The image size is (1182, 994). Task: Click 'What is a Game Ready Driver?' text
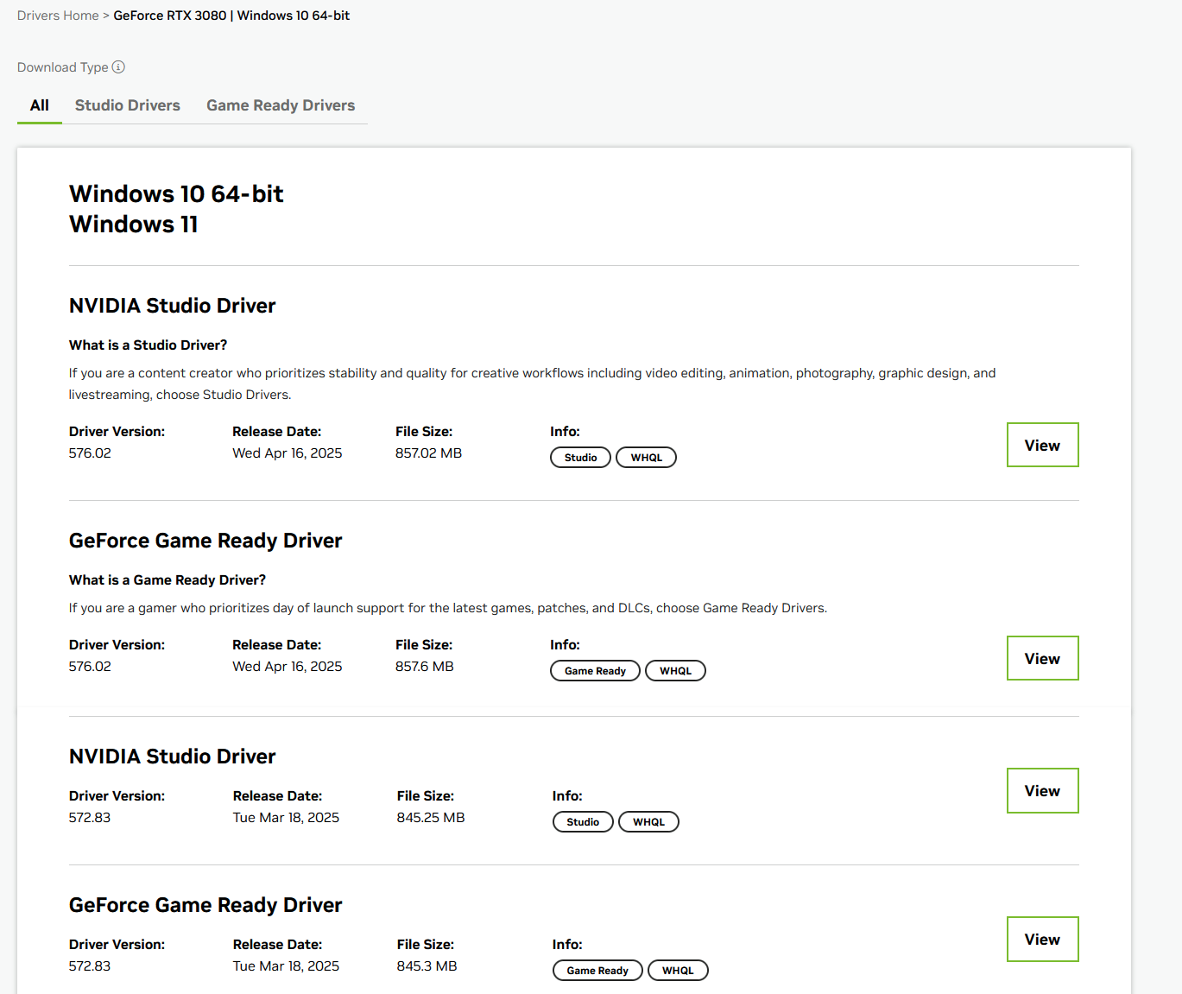click(168, 579)
